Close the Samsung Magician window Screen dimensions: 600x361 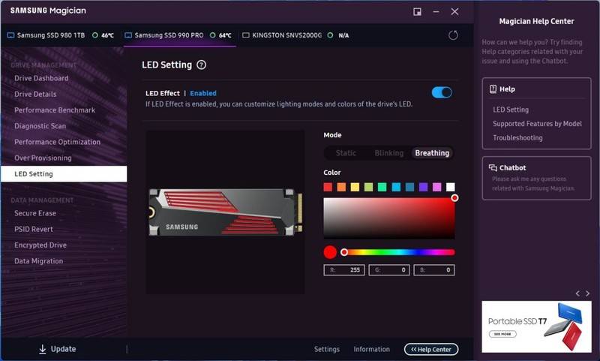pos(454,12)
